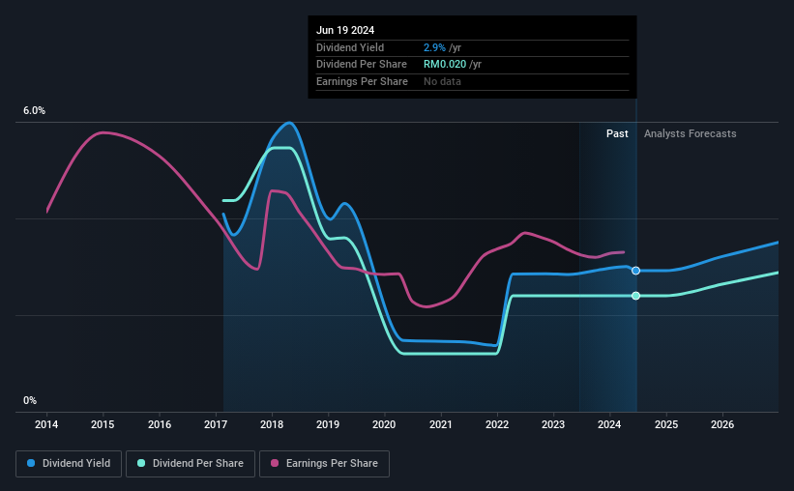Click the tooltip 'Dividend Yield' row label
The width and height of the screenshot is (794, 491).
pos(350,47)
